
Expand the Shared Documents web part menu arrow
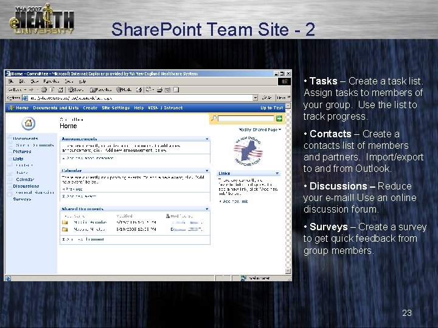[207, 208]
